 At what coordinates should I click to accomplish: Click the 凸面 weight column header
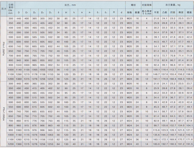click(165, 12)
